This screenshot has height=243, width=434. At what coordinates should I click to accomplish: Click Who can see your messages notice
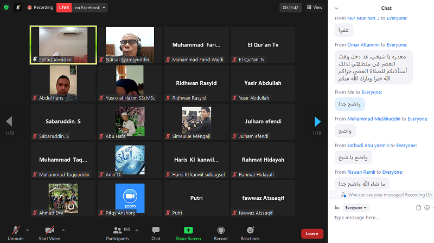click(386, 195)
